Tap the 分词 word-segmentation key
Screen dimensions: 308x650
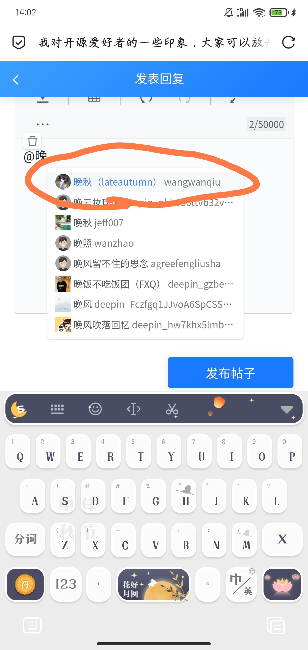(x=25, y=539)
